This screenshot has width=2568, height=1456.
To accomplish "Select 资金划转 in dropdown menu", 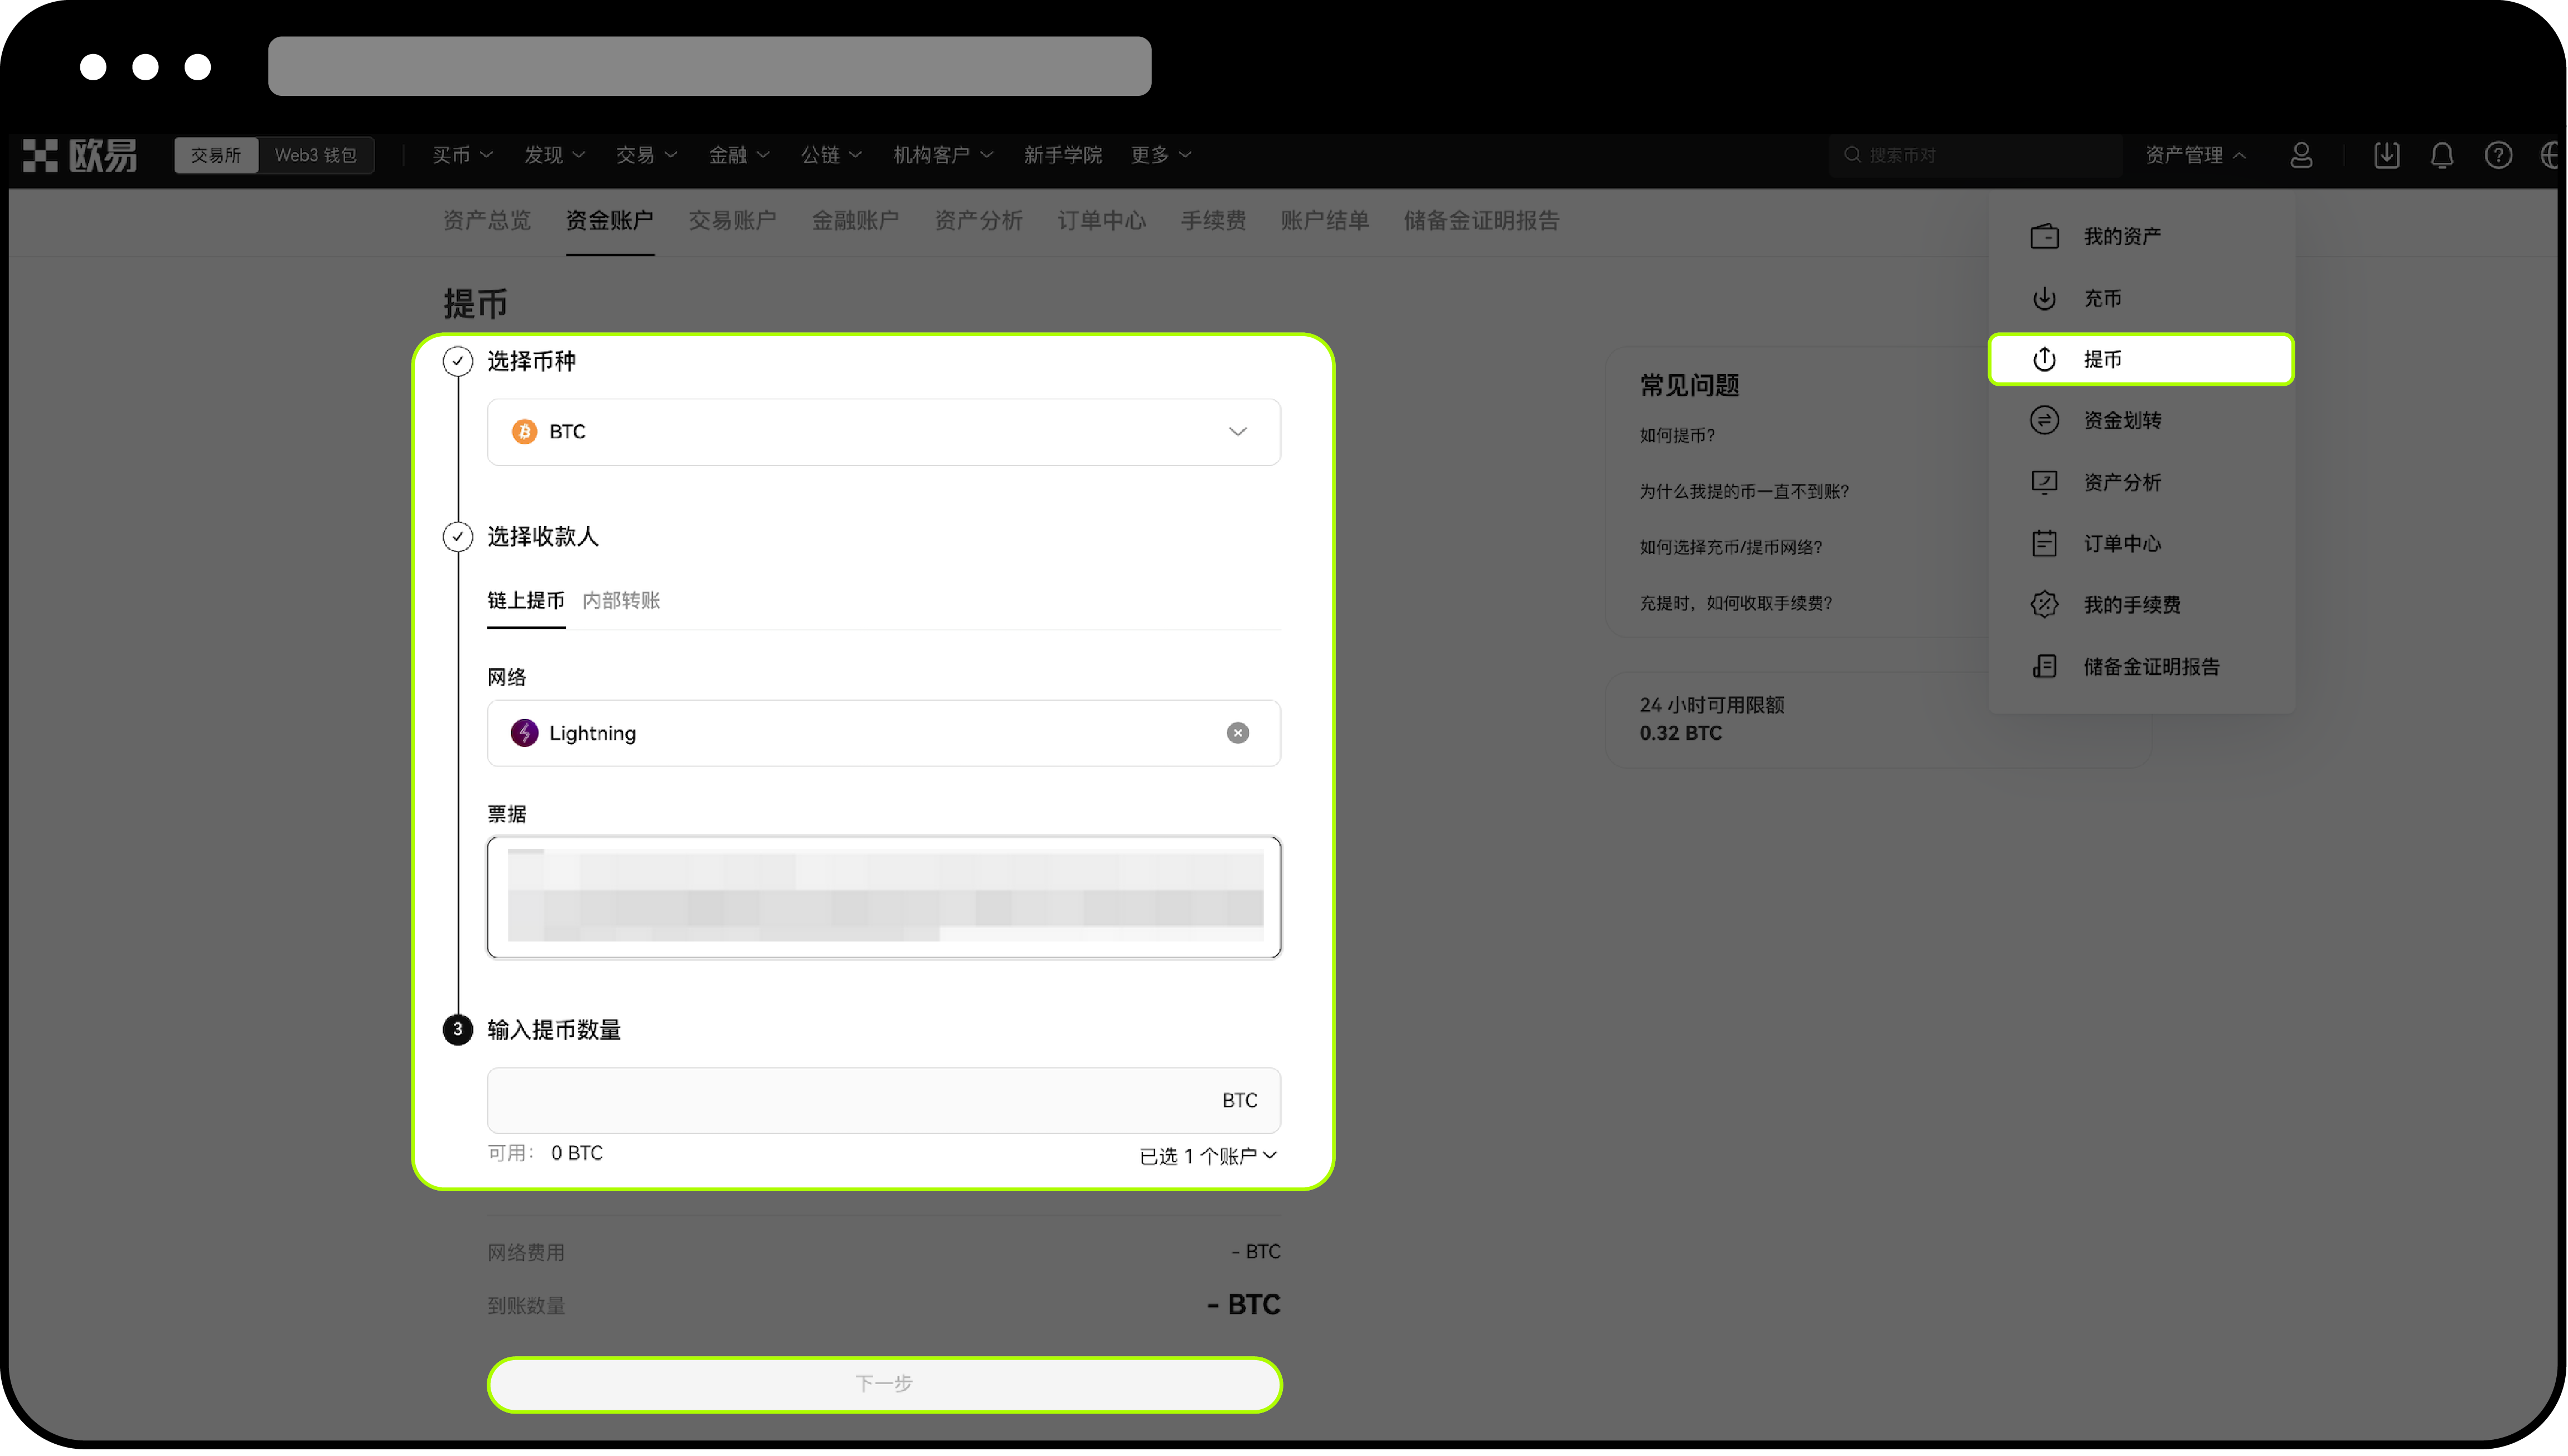I will [2140, 420].
